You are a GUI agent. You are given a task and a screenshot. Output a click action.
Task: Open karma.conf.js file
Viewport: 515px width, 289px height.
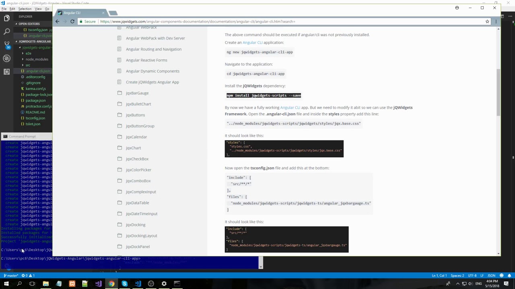(x=35, y=89)
